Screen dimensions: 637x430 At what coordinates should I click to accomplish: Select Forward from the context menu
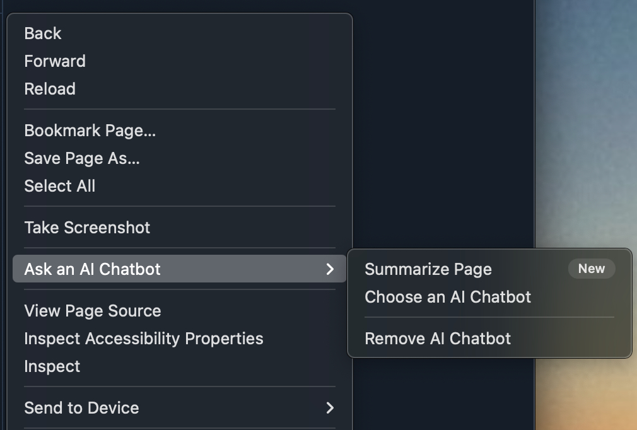pos(55,61)
